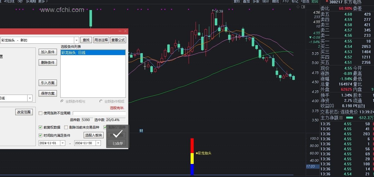Open 用法注释 usage notes
The image size is (374, 177).
101,40
